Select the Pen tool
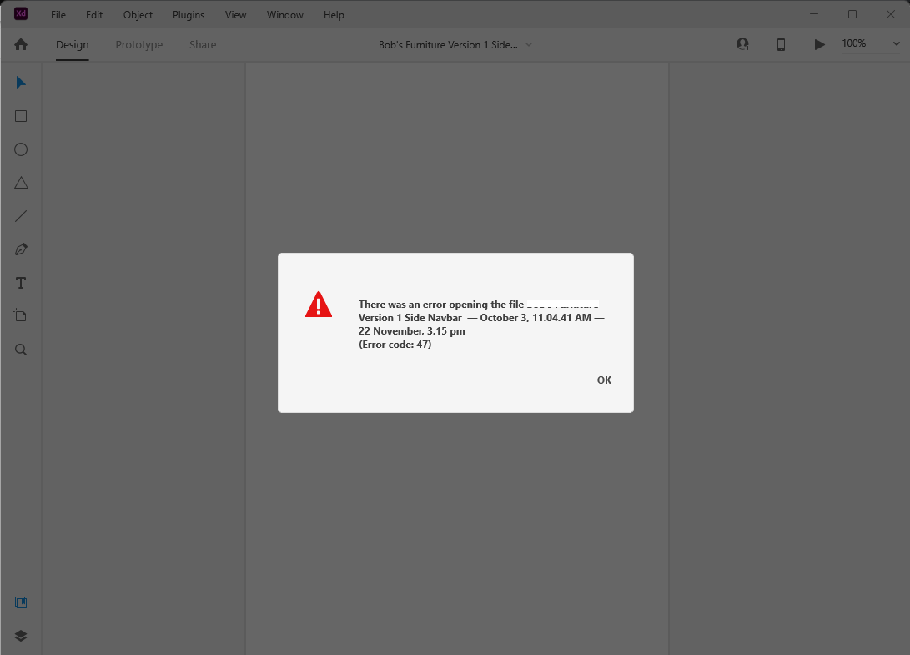 (x=21, y=249)
